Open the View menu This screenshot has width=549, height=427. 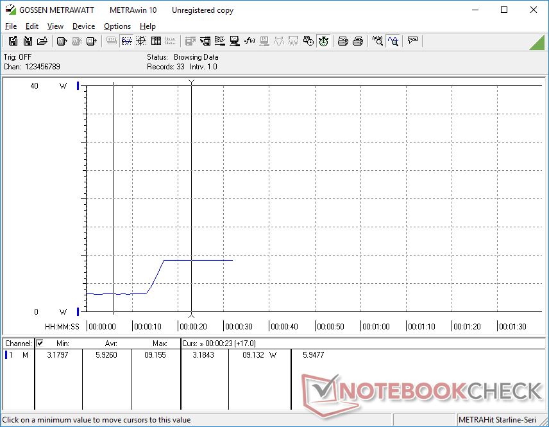click(55, 26)
